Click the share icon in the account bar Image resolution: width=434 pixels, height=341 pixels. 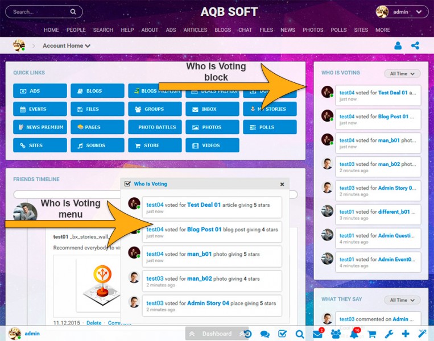415,45
